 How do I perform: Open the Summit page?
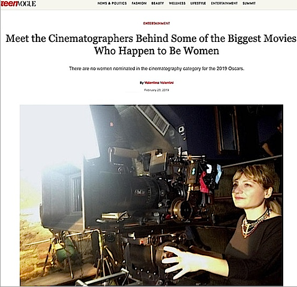[249, 3]
